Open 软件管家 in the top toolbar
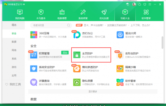Screen dimensions: 166x106 click(x=146, y=14)
